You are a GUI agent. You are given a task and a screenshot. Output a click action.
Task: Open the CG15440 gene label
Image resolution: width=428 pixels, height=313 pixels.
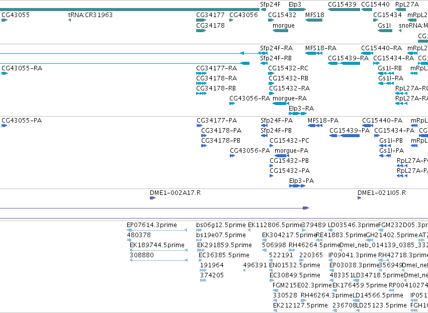375,5
